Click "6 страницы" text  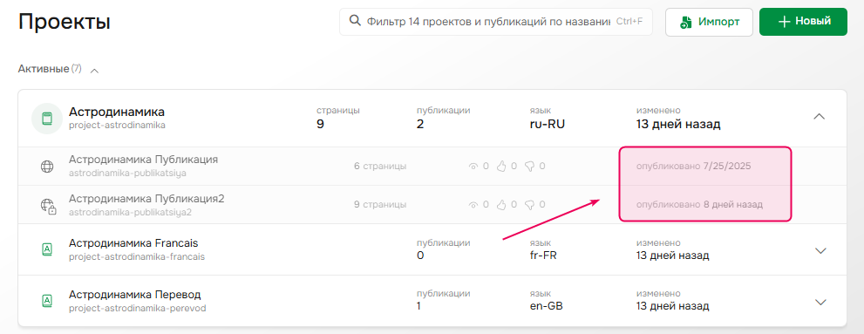(380, 166)
